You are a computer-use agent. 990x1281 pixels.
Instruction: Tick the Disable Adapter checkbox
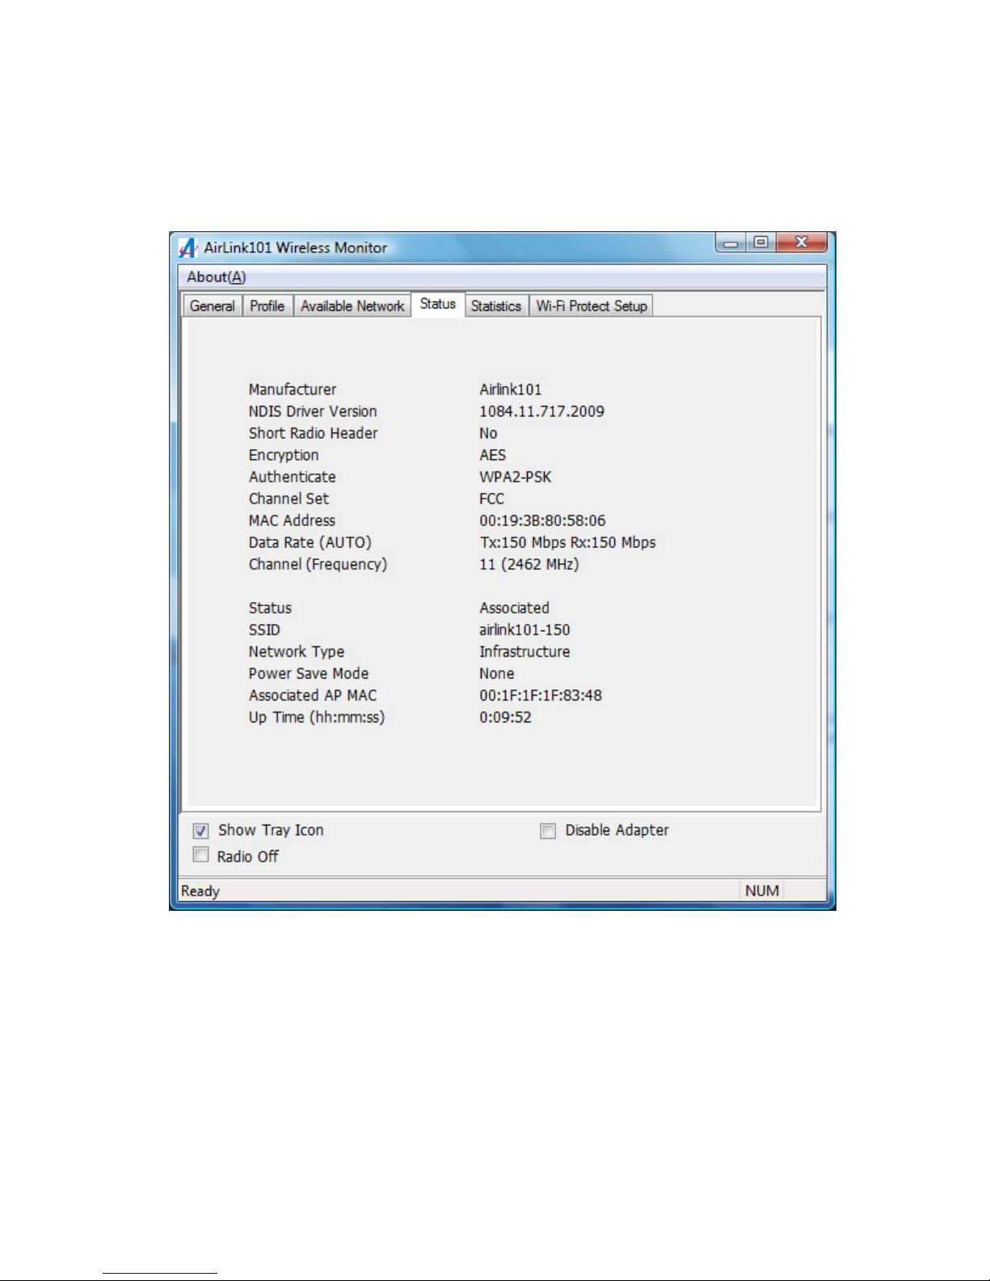point(548,831)
